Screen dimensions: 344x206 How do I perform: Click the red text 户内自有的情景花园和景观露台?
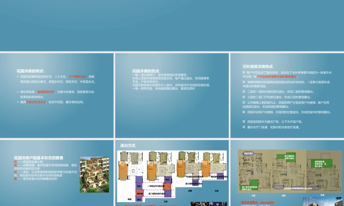(277, 77)
